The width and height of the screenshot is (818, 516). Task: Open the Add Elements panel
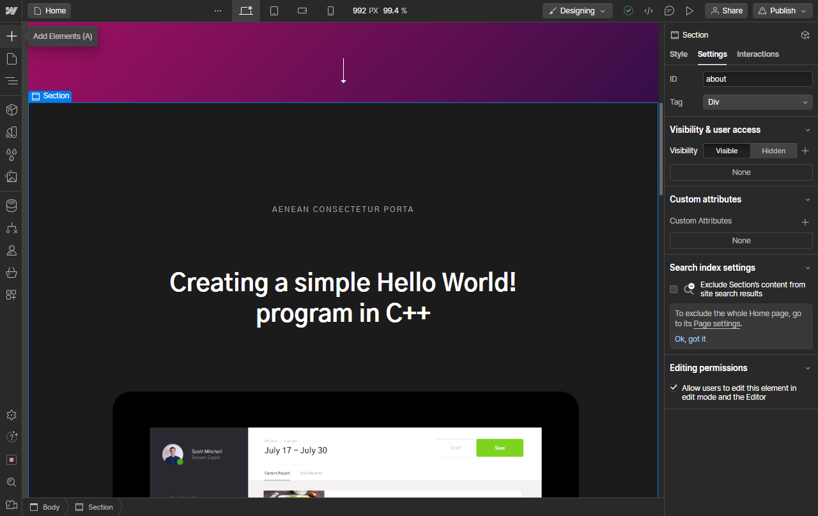[x=12, y=36]
